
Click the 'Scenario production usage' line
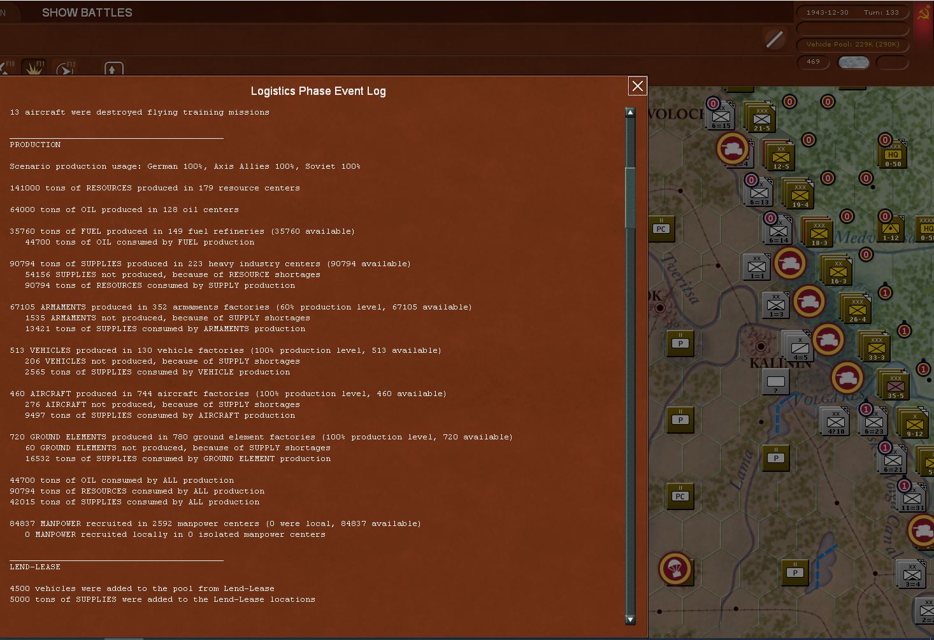[x=185, y=166]
